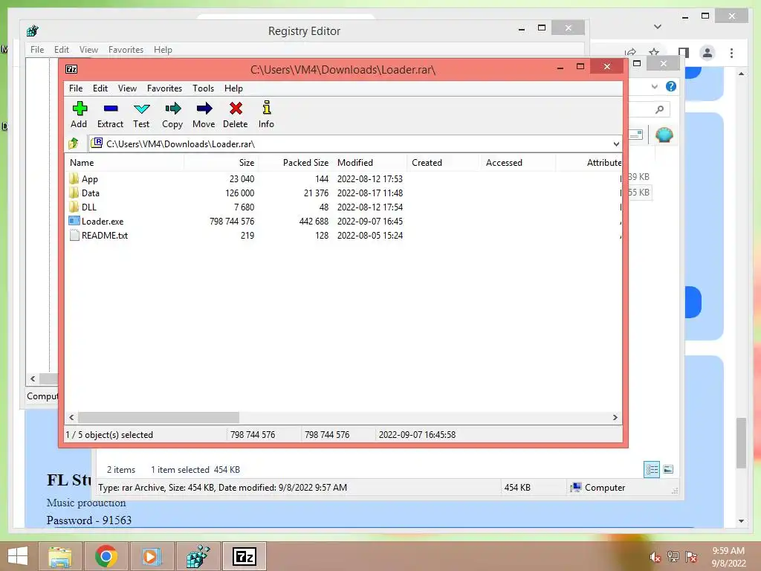Switch Explorer to details view icon
Screen dimensions: 761x571
[x=652, y=470]
